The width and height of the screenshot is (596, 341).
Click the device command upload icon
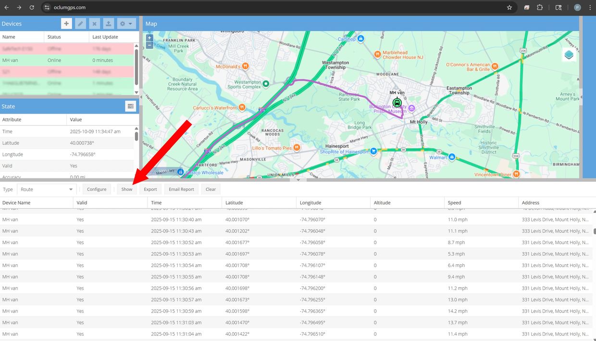pyautogui.click(x=109, y=24)
